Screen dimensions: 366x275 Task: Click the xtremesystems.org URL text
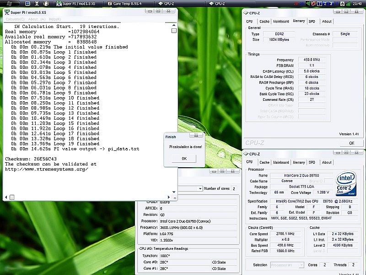[x=47, y=169]
